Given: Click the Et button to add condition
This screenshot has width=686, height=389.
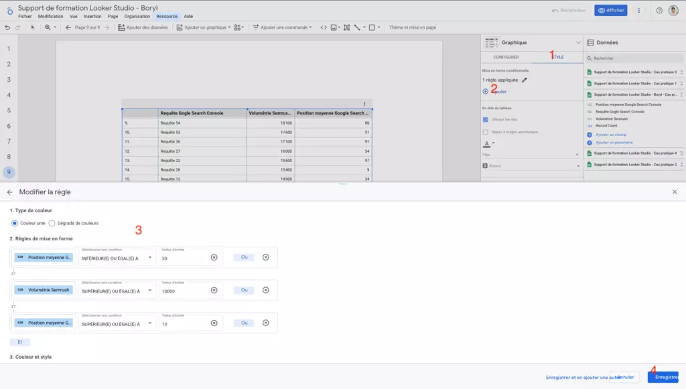Looking at the screenshot, I should click(x=19, y=342).
